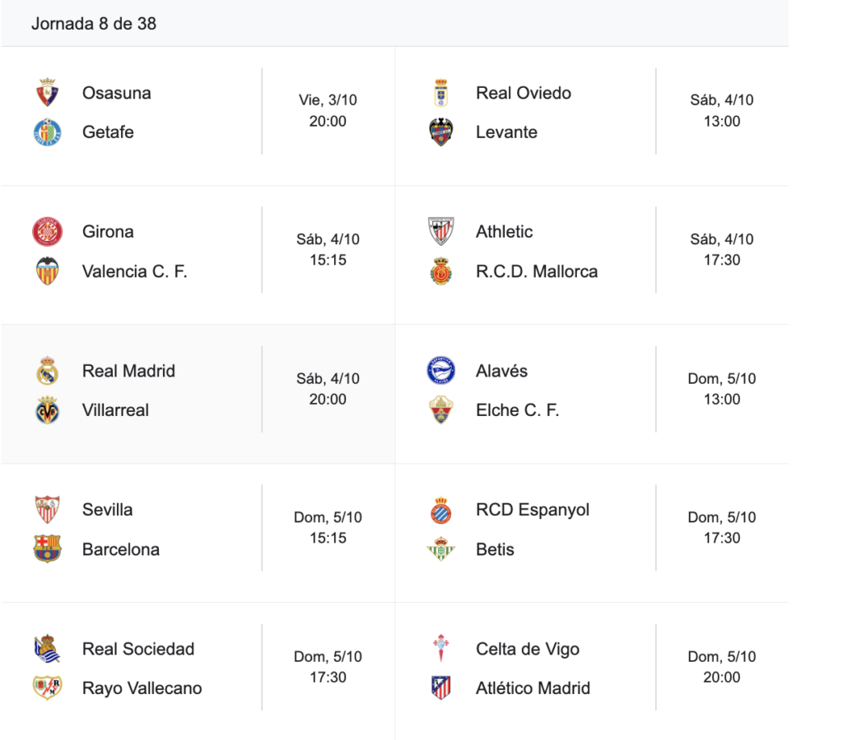Open the Girona team name link
843x740 pixels.
[x=108, y=232]
